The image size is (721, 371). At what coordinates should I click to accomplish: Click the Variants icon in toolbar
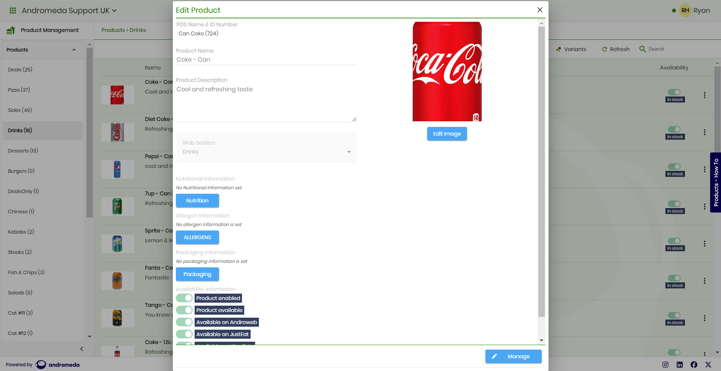(x=559, y=49)
